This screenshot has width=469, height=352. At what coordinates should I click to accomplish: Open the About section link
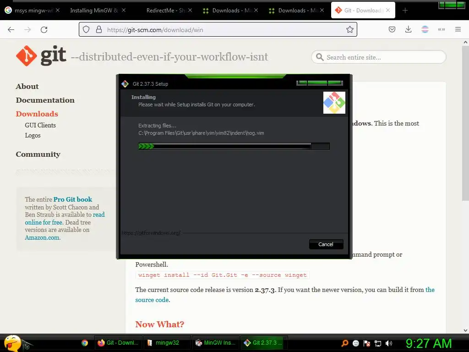(27, 87)
